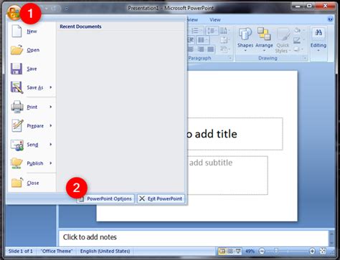Image resolution: width=340 pixels, height=260 pixels.
Task: Click the 'Click to add notes' pane
Action: pyautogui.click(x=194, y=238)
